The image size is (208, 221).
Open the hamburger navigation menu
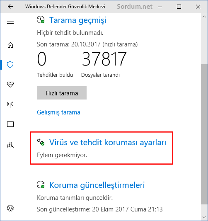coord(10,23)
